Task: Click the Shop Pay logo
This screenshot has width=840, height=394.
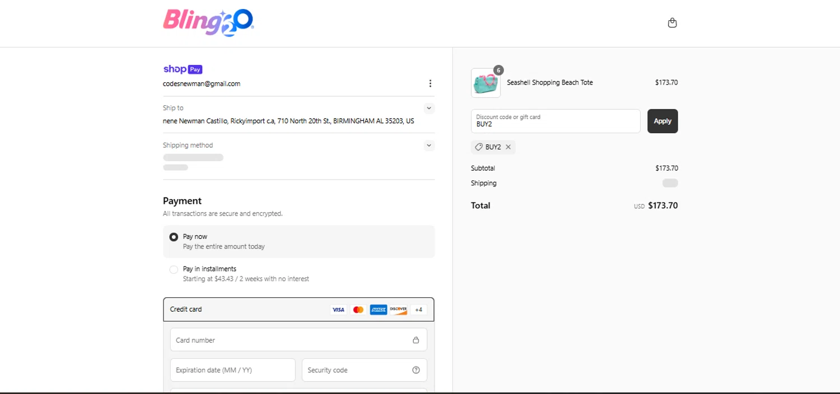Action: coord(183,69)
